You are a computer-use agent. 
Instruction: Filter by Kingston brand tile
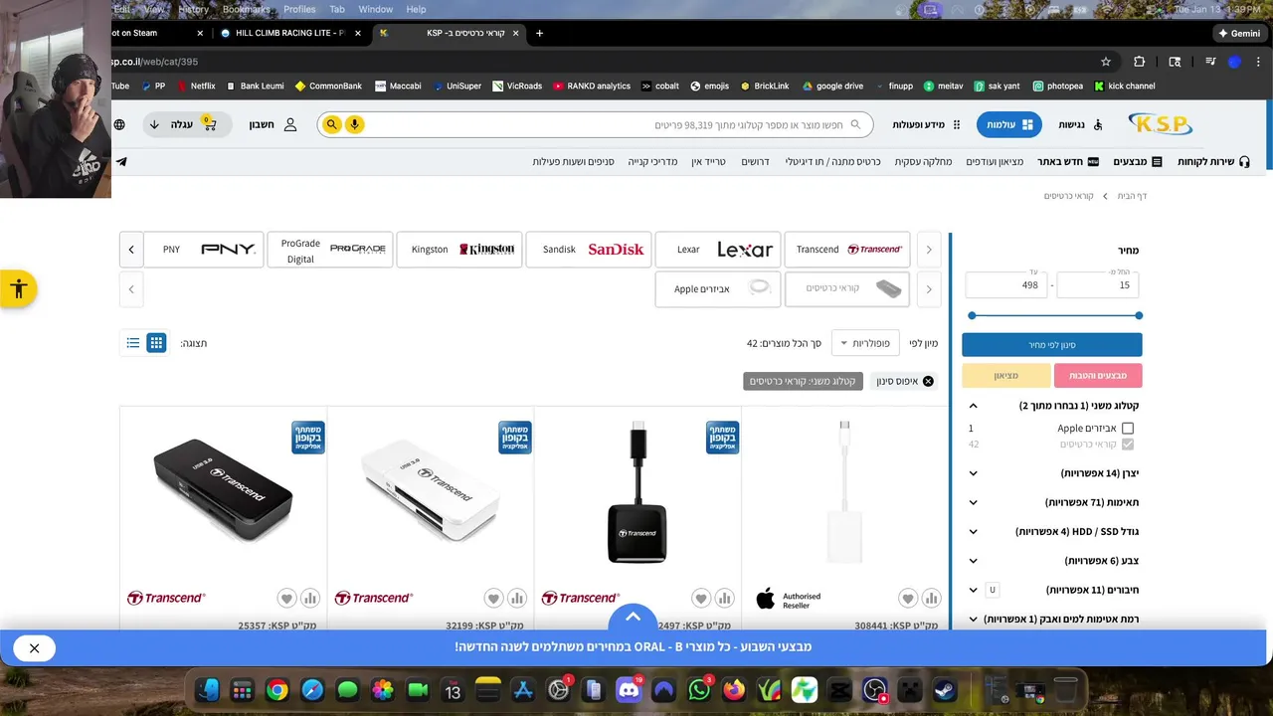pos(459,250)
